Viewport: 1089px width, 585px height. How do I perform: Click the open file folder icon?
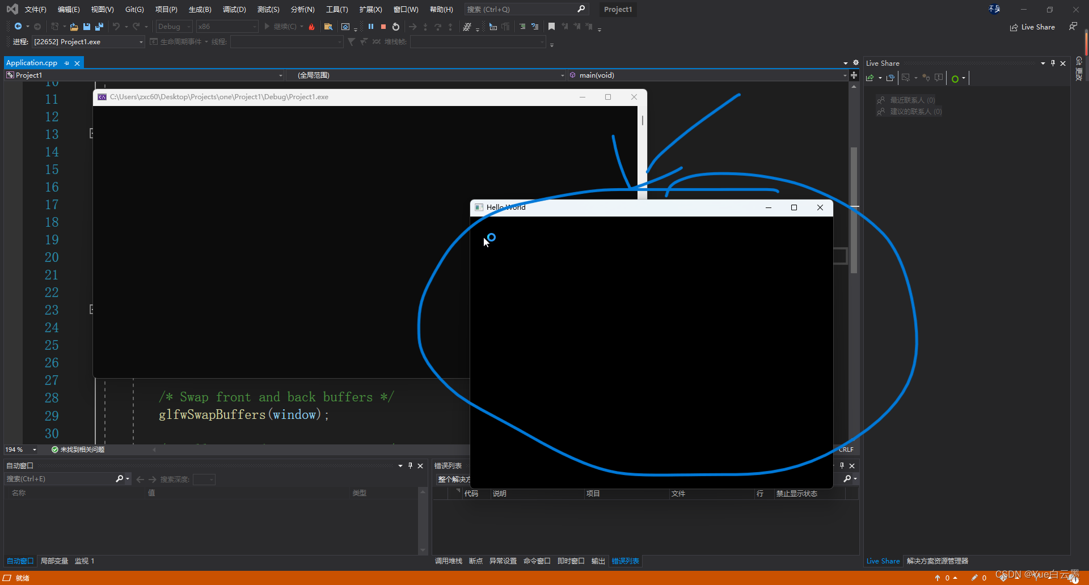(x=74, y=27)
